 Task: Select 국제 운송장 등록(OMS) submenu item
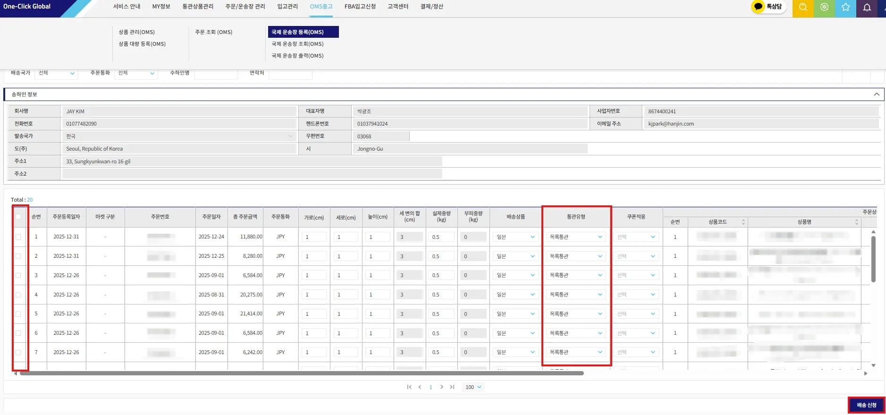303,32
